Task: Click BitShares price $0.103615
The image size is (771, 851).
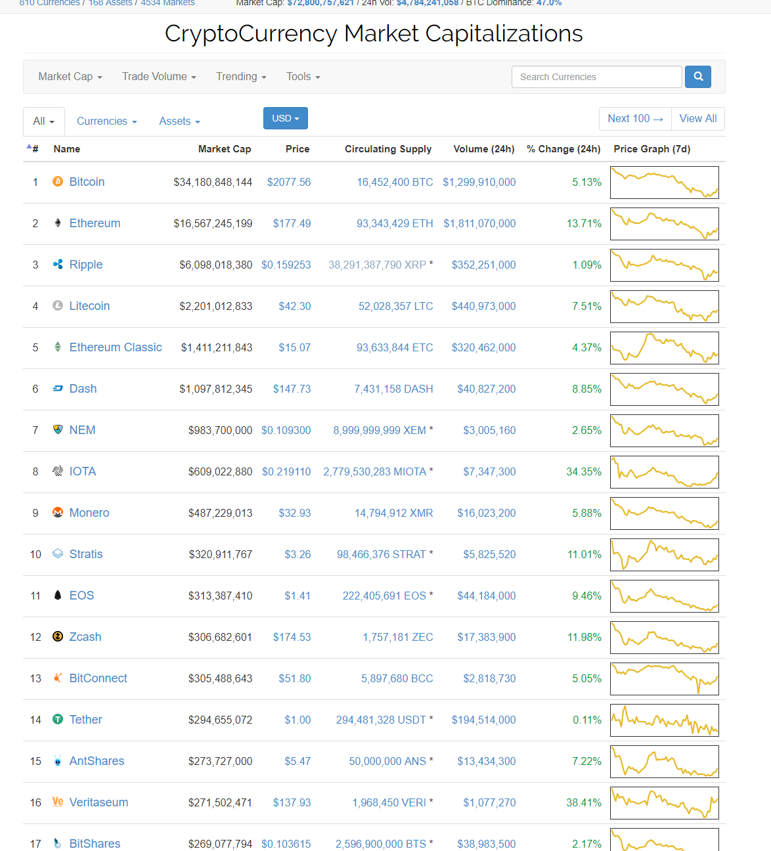Action: click(286, 844)
